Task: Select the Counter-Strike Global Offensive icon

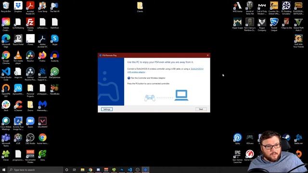Action: [x=274, y=8]
